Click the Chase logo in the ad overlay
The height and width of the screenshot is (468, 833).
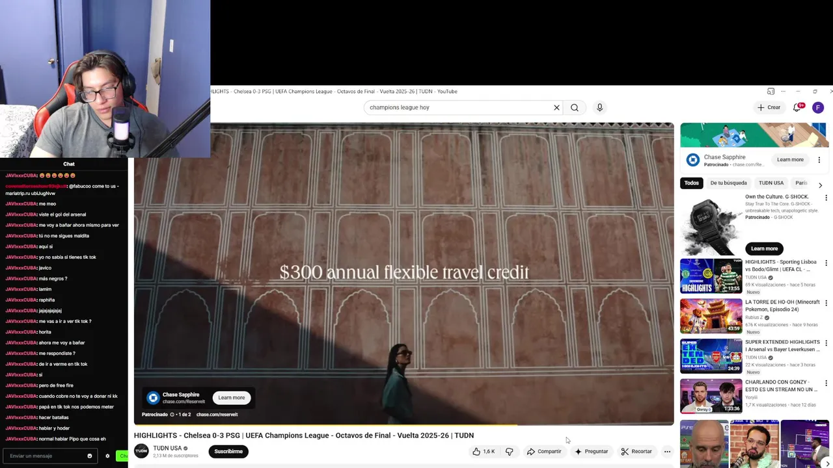pos(153,398)
